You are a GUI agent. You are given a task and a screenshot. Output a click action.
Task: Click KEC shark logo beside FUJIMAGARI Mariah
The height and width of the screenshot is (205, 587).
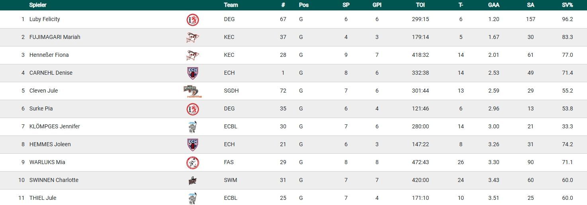click(x=193, y=37)
